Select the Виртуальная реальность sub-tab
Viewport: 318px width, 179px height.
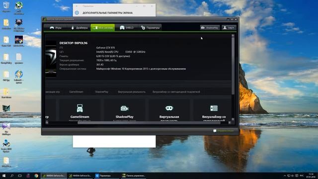[x=132, y=91]
